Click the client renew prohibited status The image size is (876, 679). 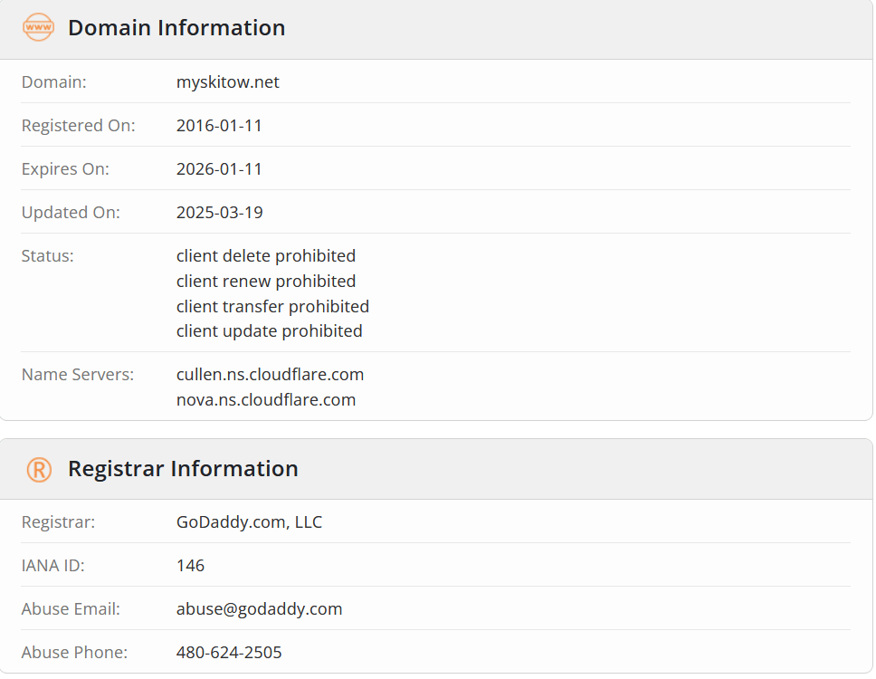[266, 282]
